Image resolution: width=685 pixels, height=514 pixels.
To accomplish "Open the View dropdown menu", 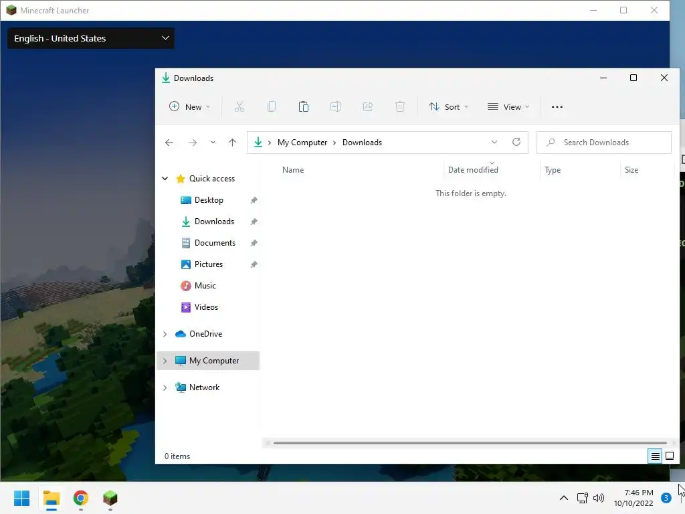I will point(508,106).
